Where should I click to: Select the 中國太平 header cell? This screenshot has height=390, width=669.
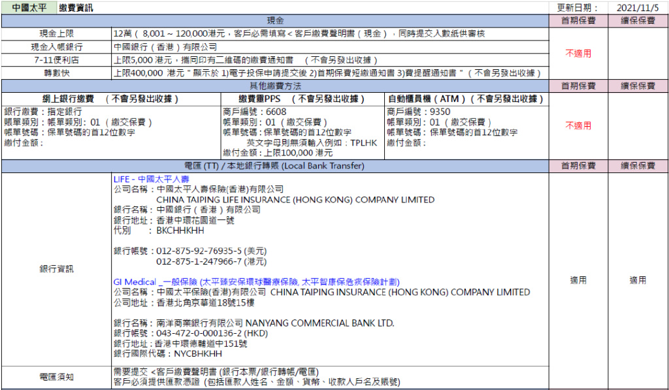[x=29, y=8]
